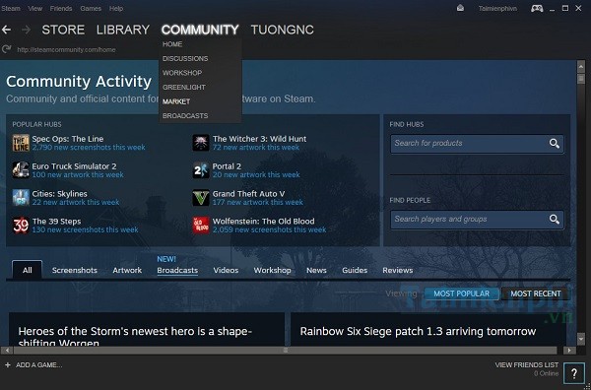The image size is (591, 390).
Task: Click the Euro Truck Simulator 2 icon
Action: click(21, 170)
